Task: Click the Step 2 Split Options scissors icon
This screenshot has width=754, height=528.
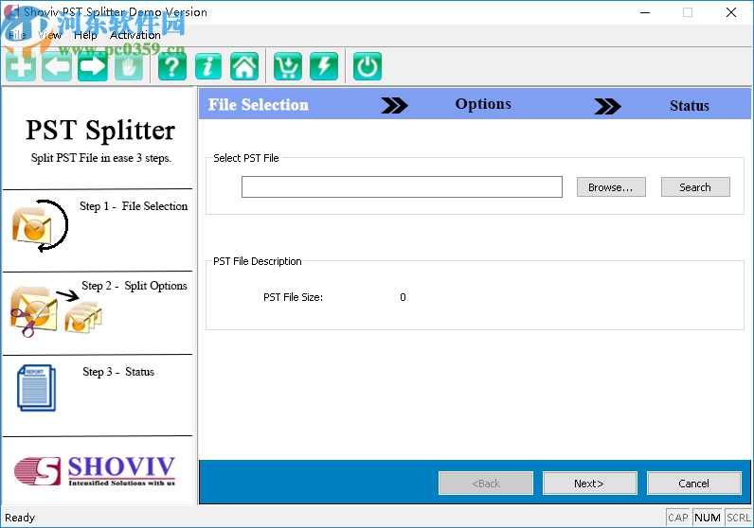Action: coord(56,310)
